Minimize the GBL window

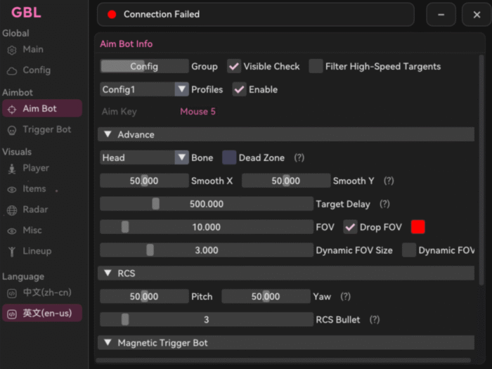point(441,15)
